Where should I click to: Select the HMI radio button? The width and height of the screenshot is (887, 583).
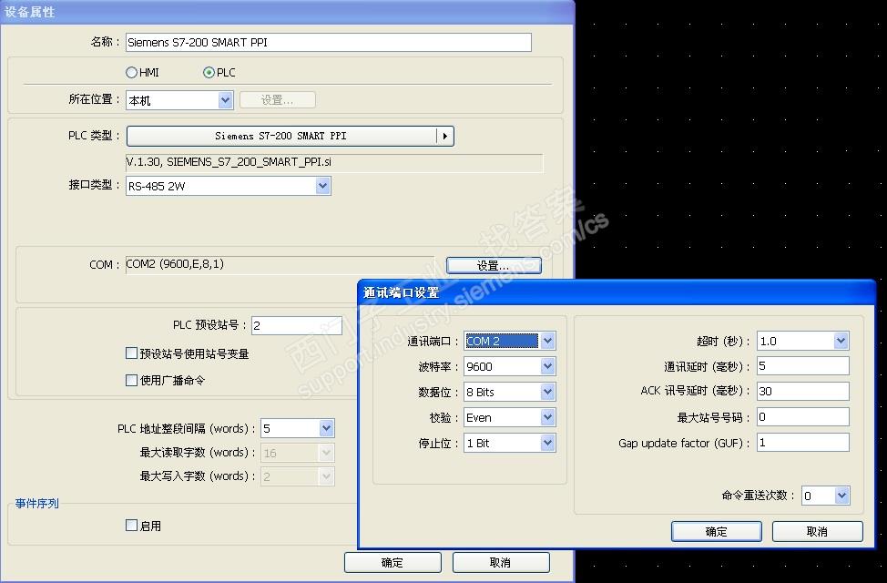pos(131,73)
